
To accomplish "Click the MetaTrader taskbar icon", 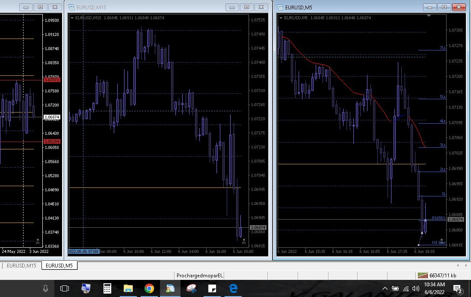I will (170, 288).
